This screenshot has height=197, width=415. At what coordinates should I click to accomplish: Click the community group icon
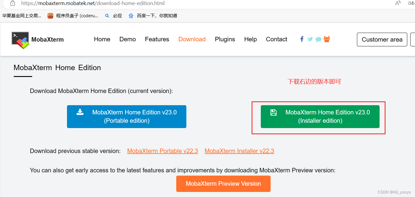click(327, 39)
